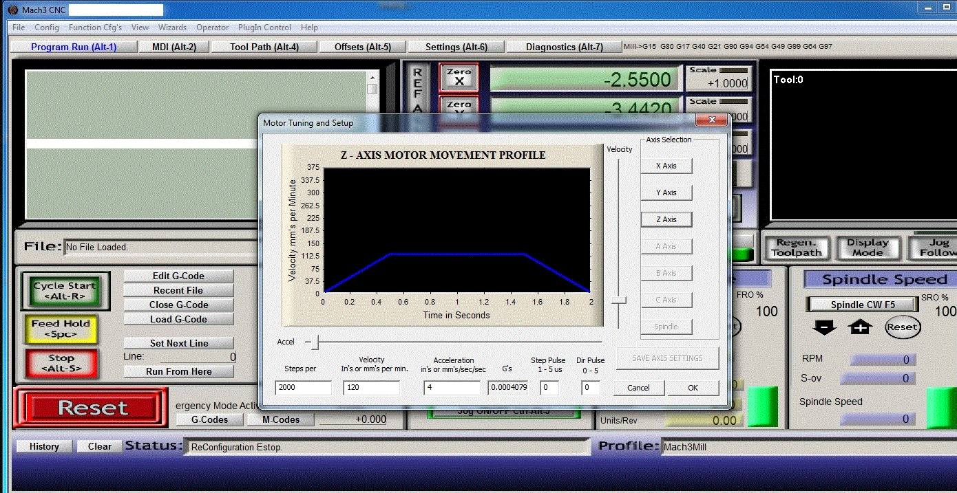
Task: Click the Step Pulse input field
Action: (549, 388)
